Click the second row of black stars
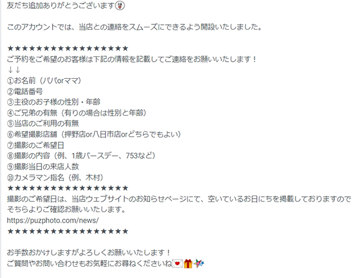356x278 pixels. click(68, 188)
